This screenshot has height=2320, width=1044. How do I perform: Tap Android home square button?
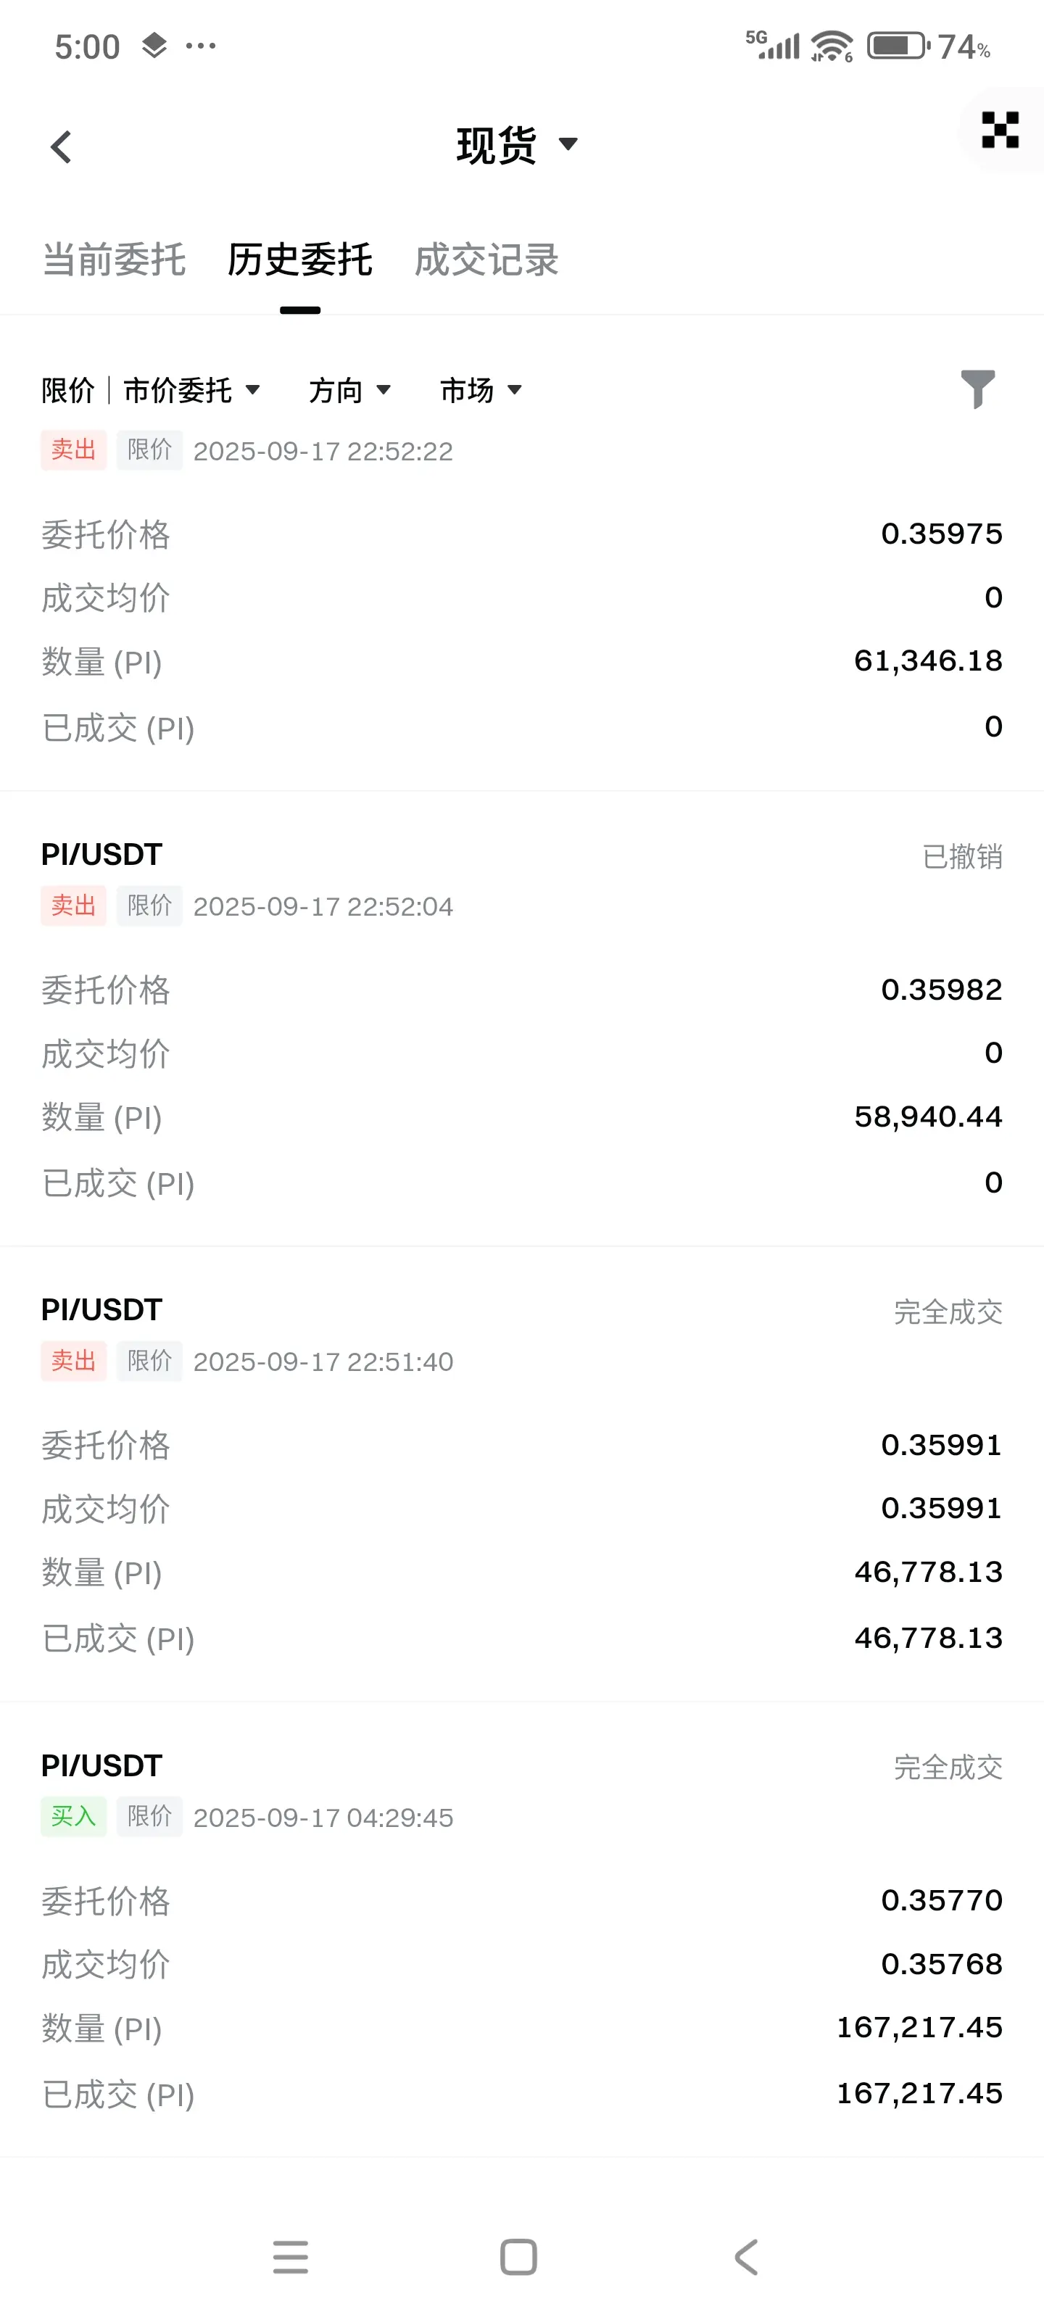519,2257
